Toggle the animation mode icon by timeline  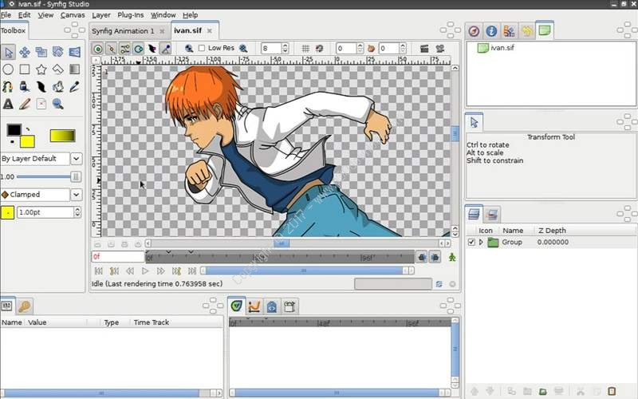coord(452,257)
